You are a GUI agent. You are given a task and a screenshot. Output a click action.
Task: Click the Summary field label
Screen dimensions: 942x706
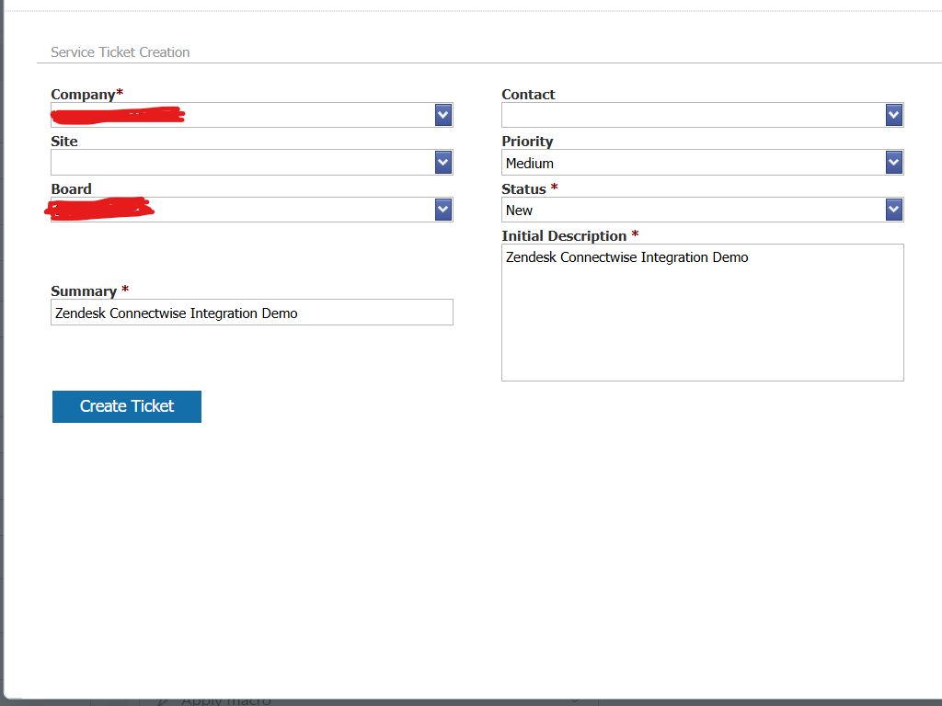click(84, 291)
